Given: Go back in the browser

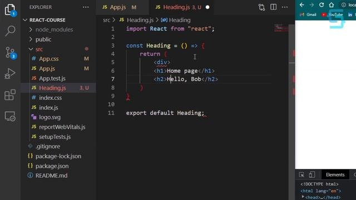Looking at the screenshot, I should click(301, 5).
